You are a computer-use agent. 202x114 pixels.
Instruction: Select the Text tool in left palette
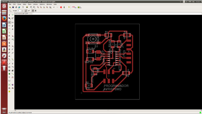coord(12,64)
